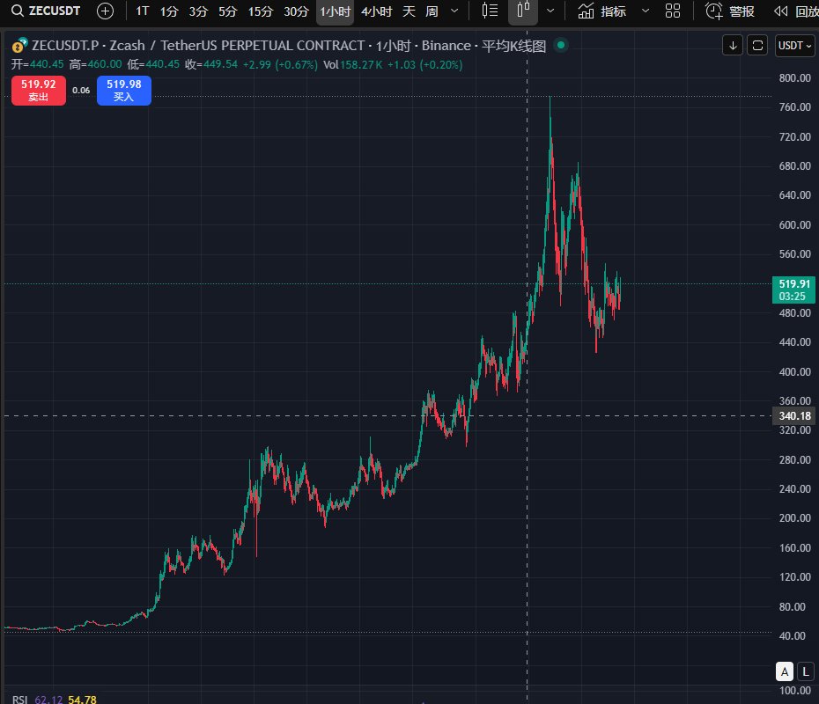The height and width of the screenshot is (704, 819).
Task: Switch to the 3分 interval
Action: [x=198, y=11]
